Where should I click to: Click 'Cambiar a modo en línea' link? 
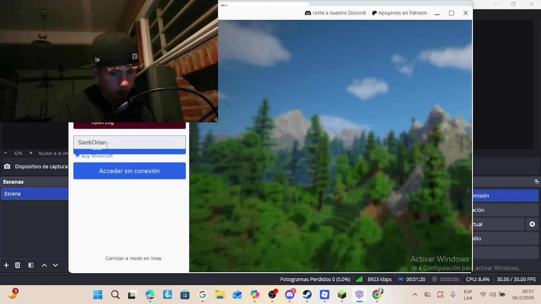point(133,258)
